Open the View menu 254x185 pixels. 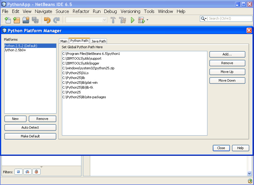coord(27,11)
